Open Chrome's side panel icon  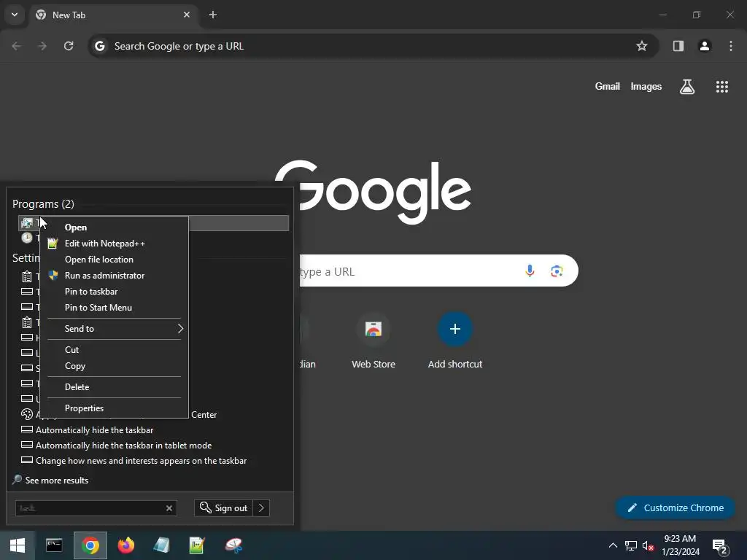(x=678, y=46)
